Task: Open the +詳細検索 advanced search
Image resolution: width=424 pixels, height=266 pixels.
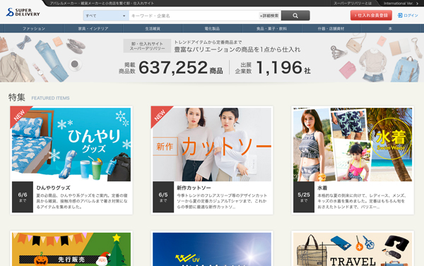Action: tap(269, 16)
